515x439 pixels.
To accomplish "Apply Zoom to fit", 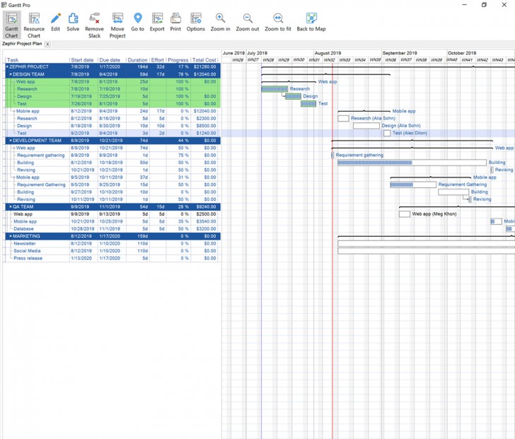I will (278, 22).
